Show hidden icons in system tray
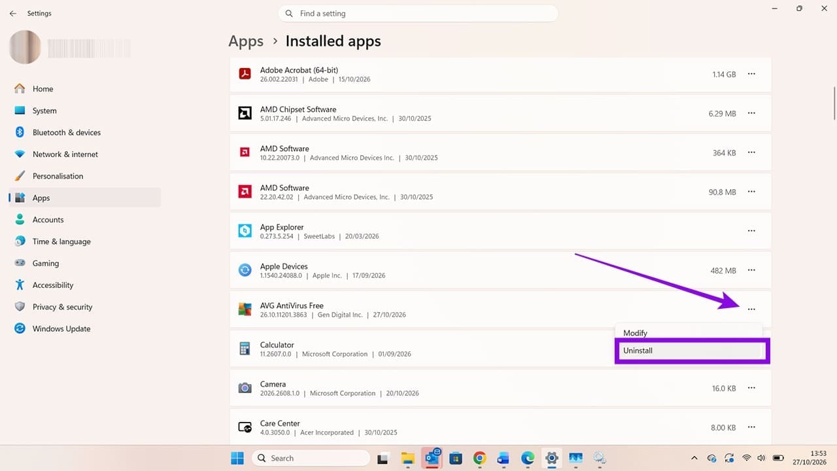 [694, 458]
